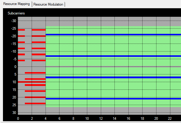Select the blue pilot line near subcarrier 21
The image size is (181, 123).
pyautogui.click(x=113, y=99)
